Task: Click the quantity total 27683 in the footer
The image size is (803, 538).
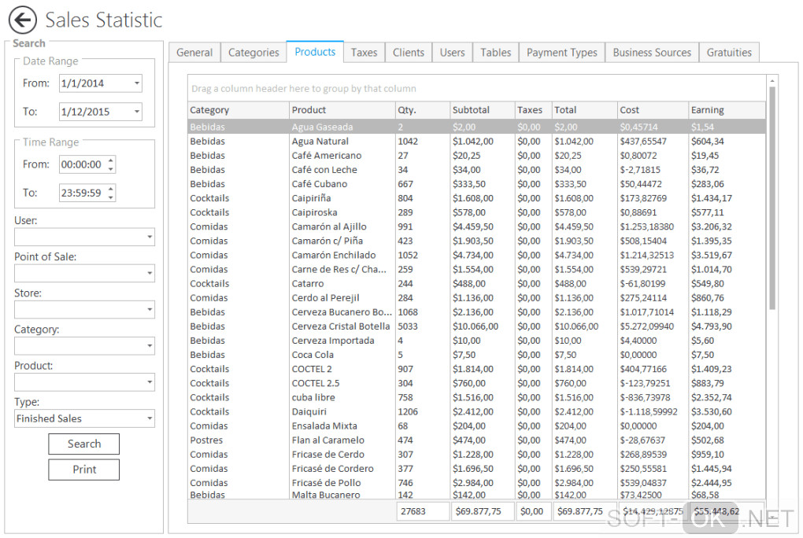Action: (423, 511)
